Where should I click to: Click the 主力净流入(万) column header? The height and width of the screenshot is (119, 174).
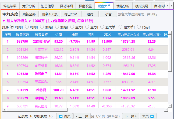(128, 34)
